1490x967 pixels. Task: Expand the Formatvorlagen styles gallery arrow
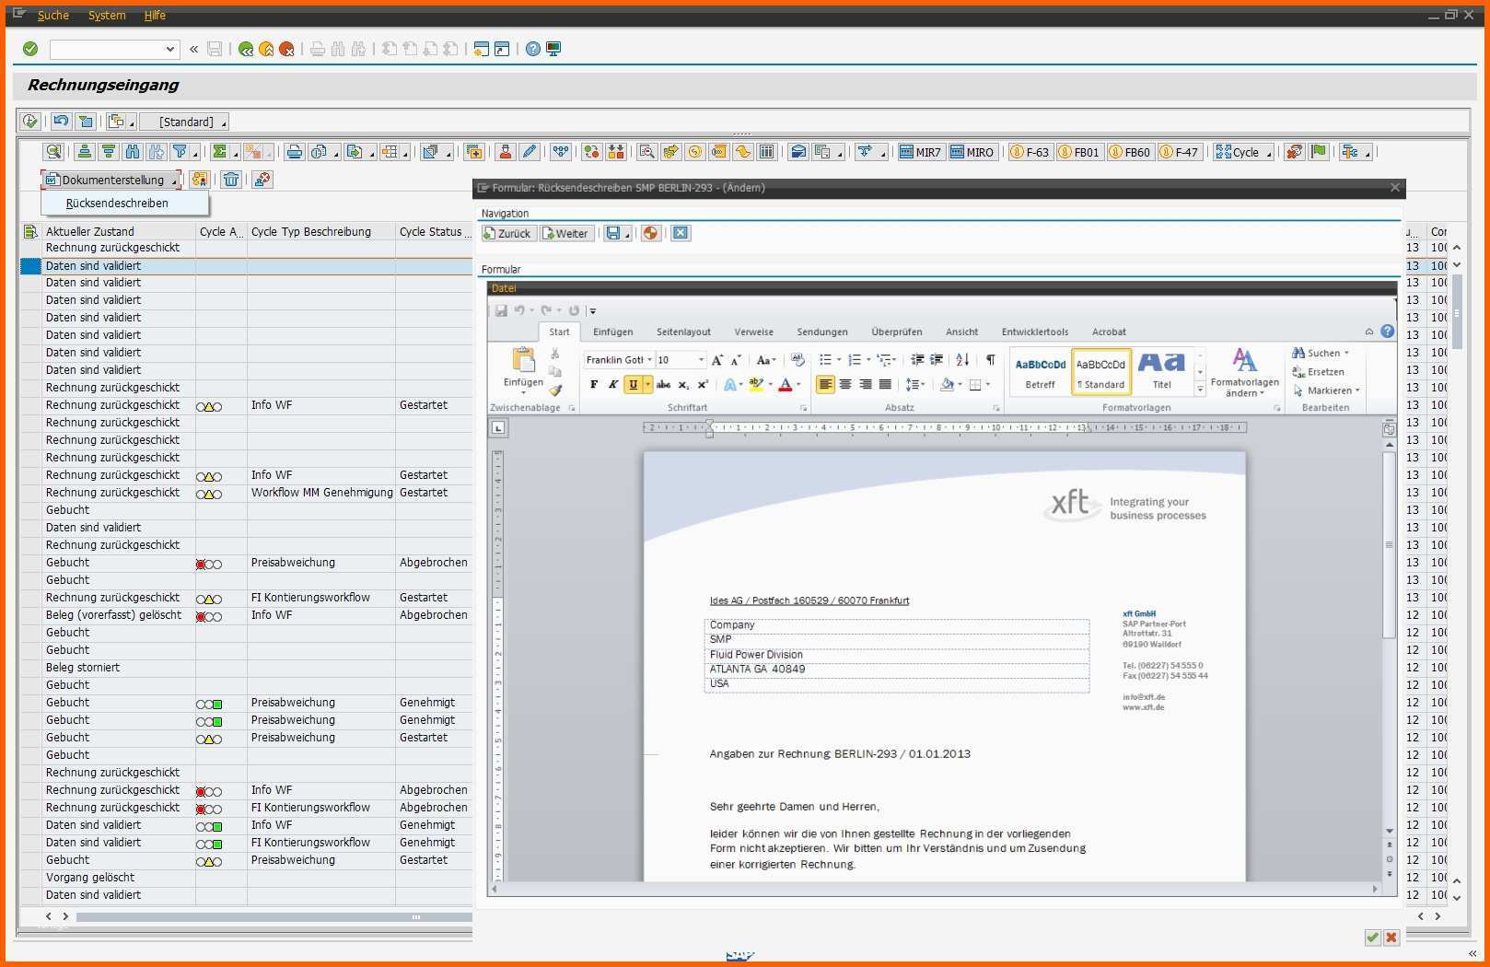click(1199, 390)
